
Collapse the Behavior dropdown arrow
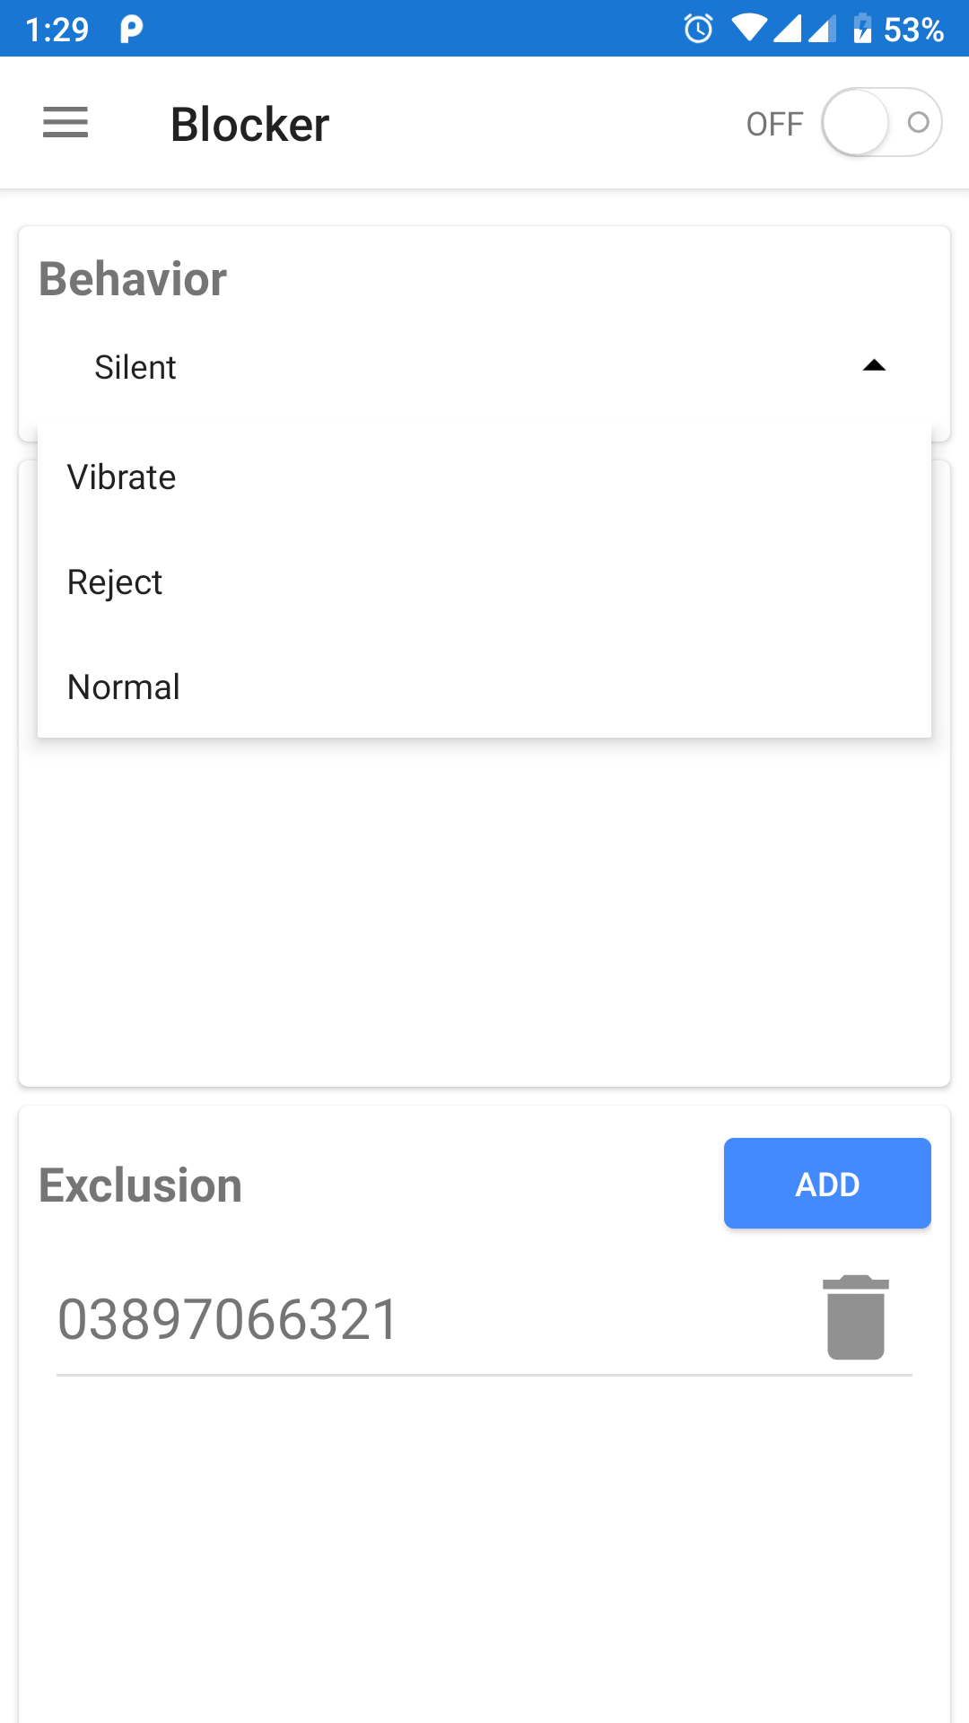pos(874,365)
